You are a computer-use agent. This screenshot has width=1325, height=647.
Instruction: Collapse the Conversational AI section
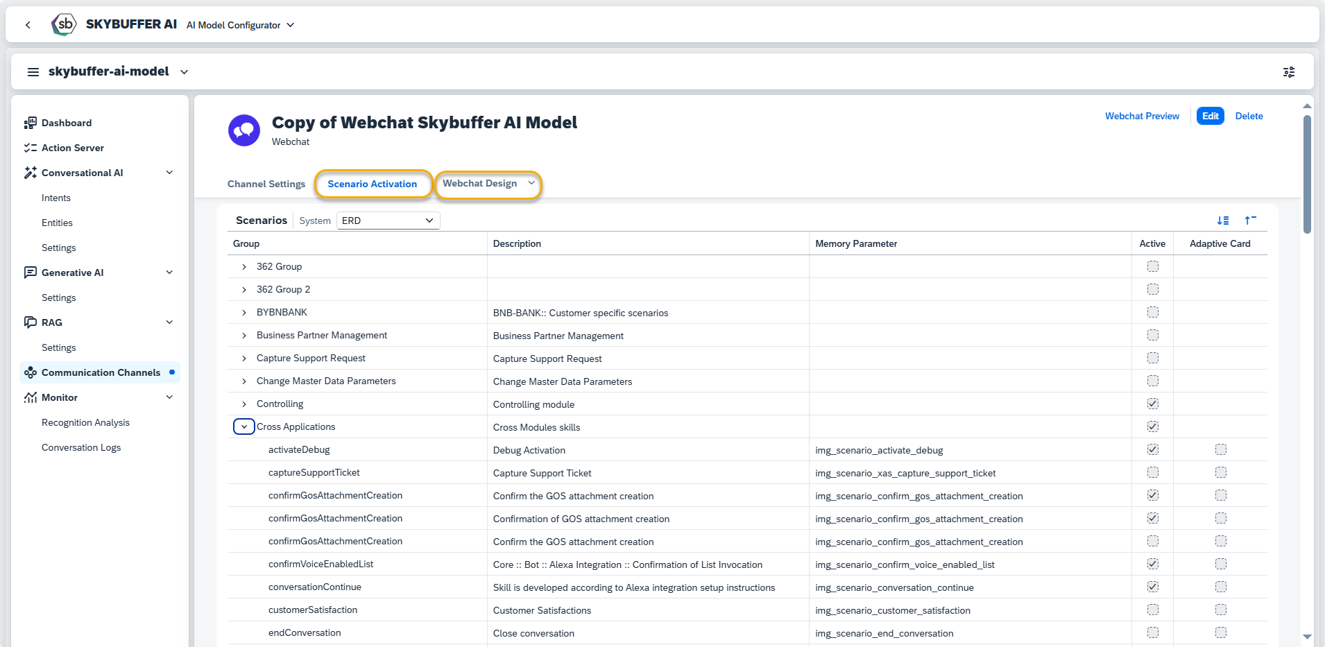tap(169, 173)
